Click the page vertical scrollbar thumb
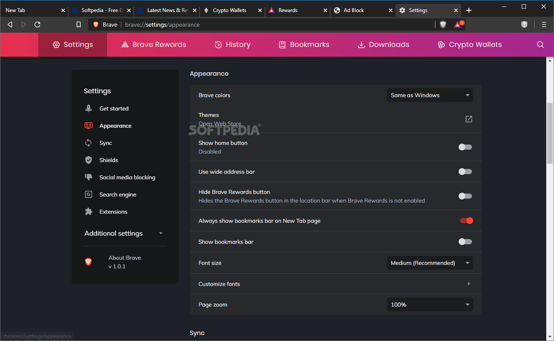The width and height of the screenshot is (554, 341). [550, 133]
